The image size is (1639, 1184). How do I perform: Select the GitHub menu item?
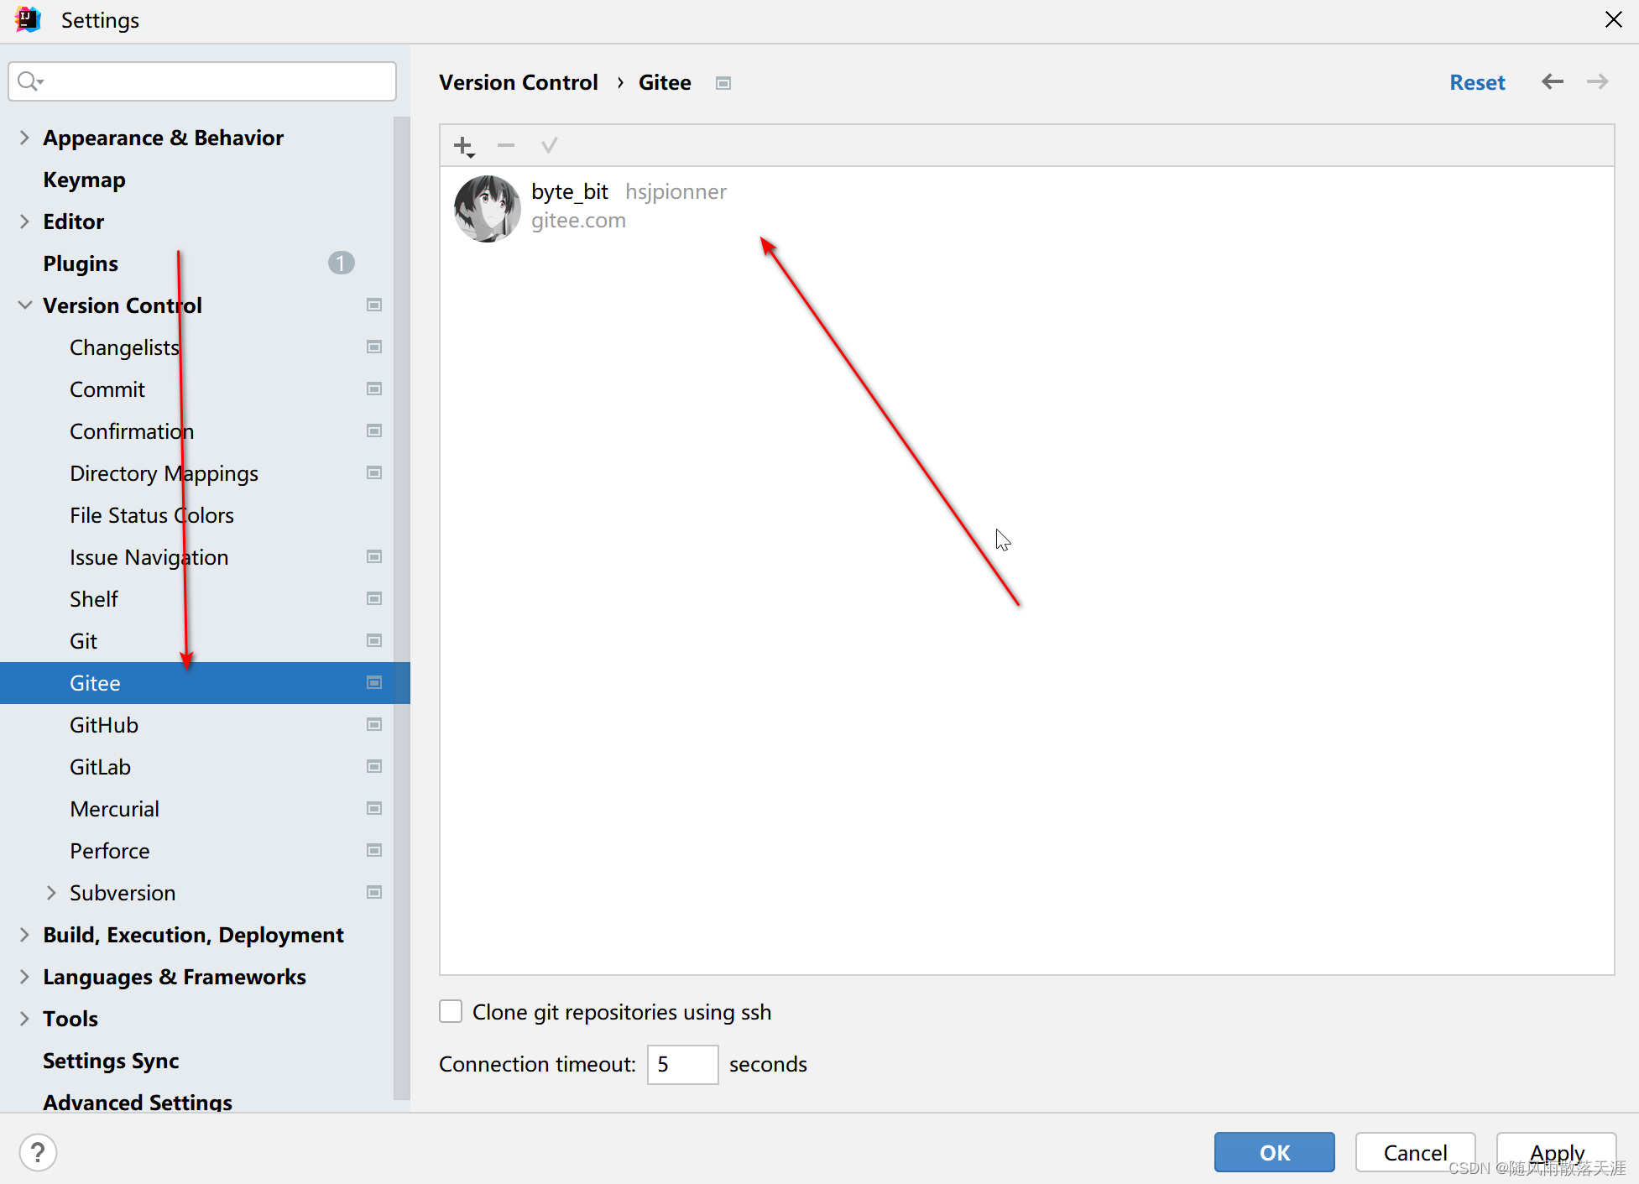tap(104, 725)
